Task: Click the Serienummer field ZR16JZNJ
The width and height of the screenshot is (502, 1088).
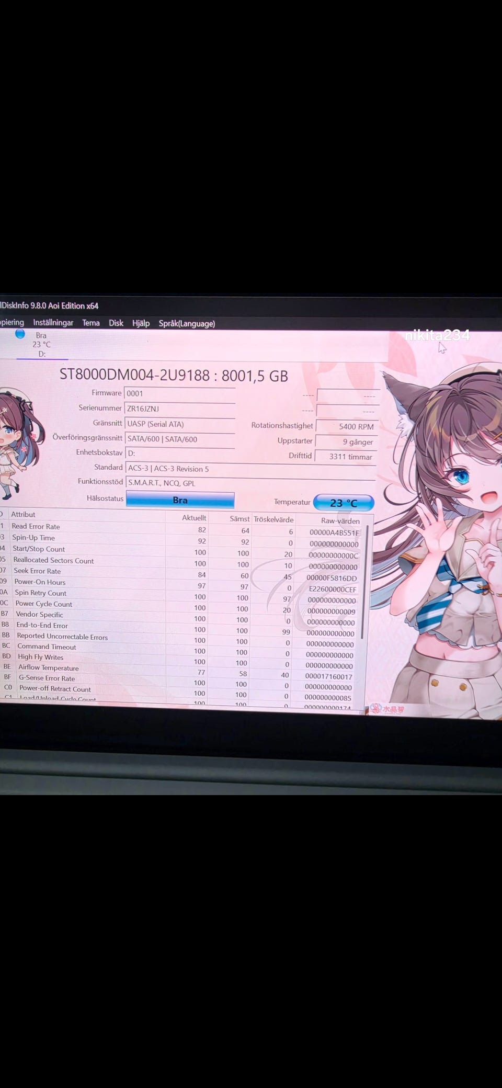Action: 179,409
